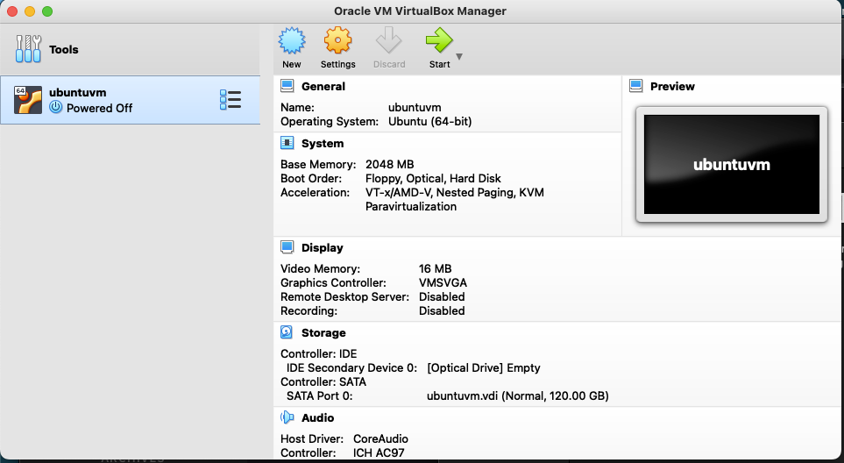This screenshot has width=844, height=463.
Task: Click the Preview panel header
Action: (672, 86)
